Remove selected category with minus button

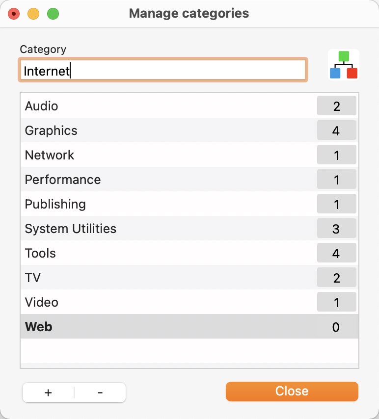click(x=100, y=393)
